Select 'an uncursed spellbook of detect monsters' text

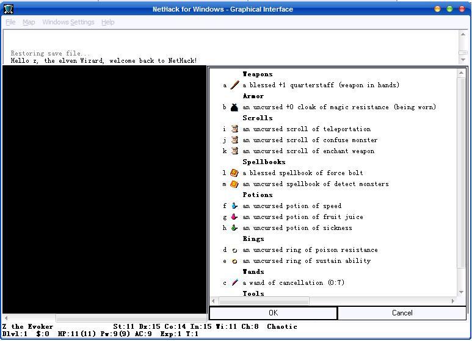pyautogui.click(x=316, y=184)
